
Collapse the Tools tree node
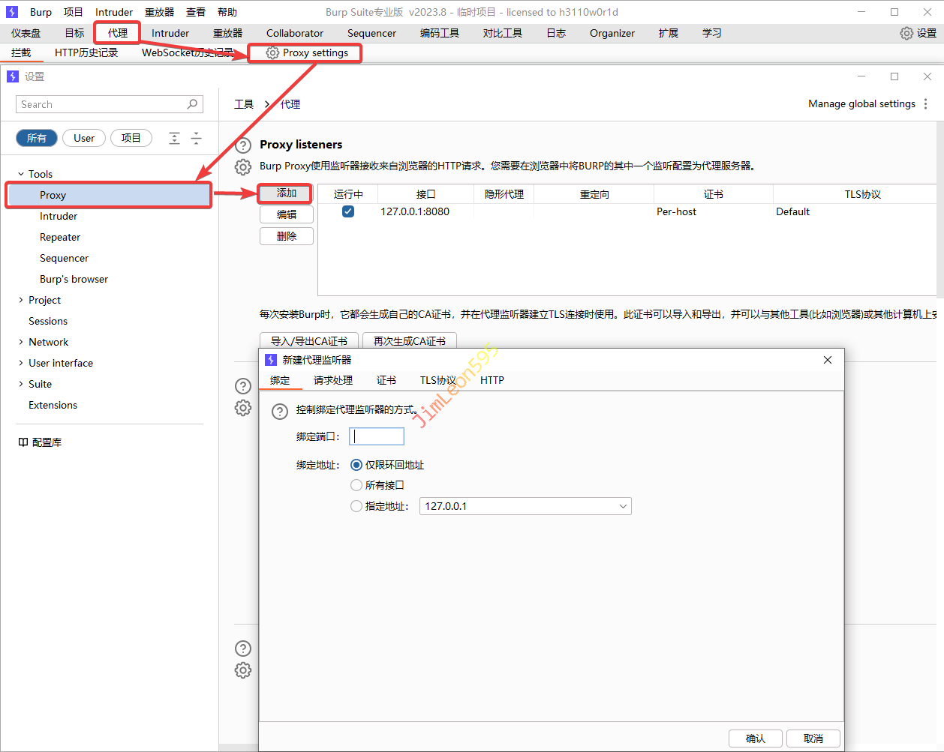click(x=21, y=174)
